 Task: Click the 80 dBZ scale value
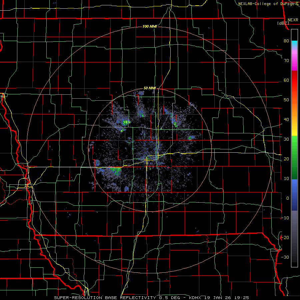(x=286, y=41)
